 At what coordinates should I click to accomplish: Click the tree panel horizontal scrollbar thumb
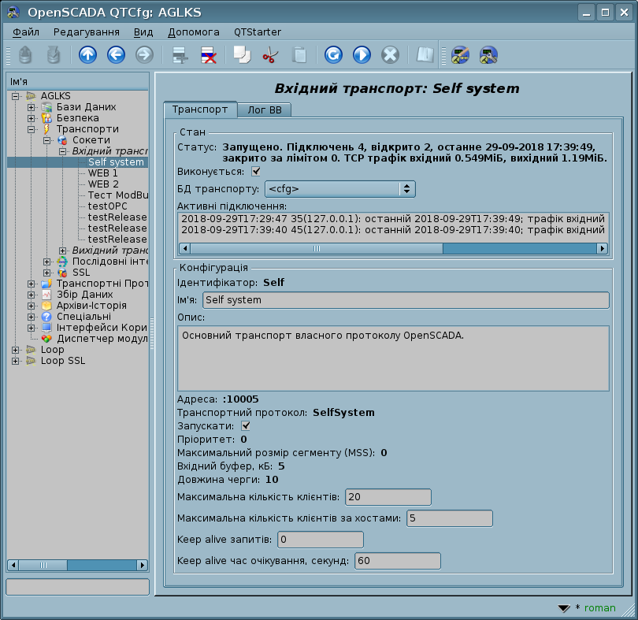tap(43, 565)
